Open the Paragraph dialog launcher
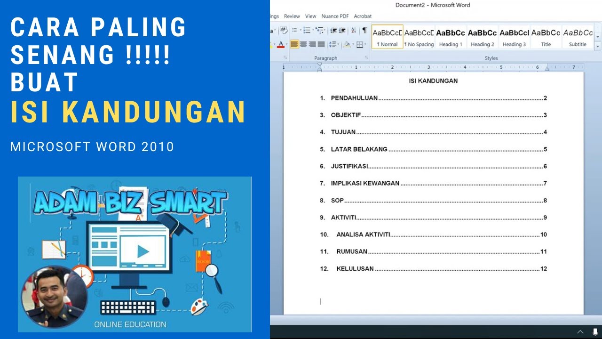The height and width of the screenshot is (339, 602). [x=366, y=57]
